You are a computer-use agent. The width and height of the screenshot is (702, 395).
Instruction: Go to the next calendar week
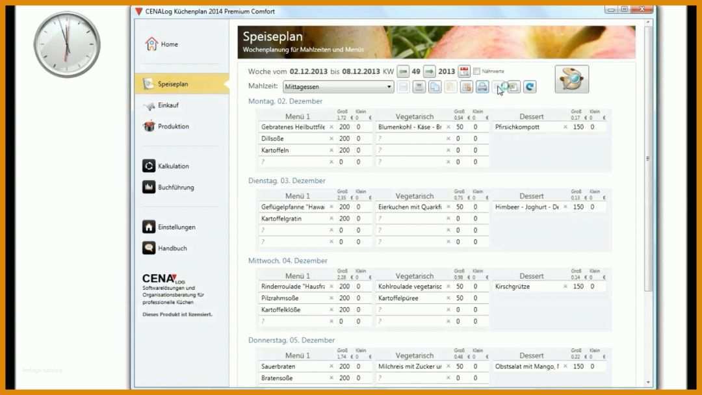[x=430, y=71]
